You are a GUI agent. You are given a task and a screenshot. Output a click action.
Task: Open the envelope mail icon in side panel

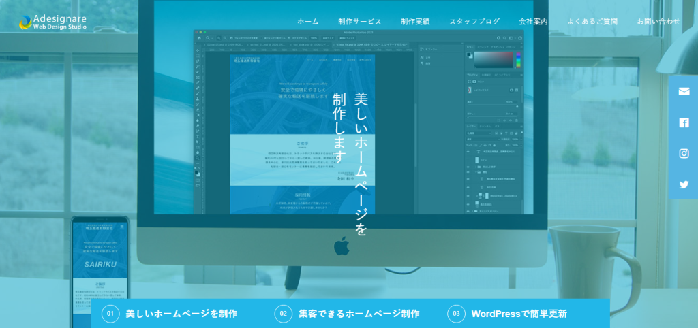click(684, 91)
